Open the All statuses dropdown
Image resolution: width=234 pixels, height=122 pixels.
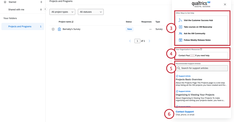pyautogui.click(x=91, y=12)
